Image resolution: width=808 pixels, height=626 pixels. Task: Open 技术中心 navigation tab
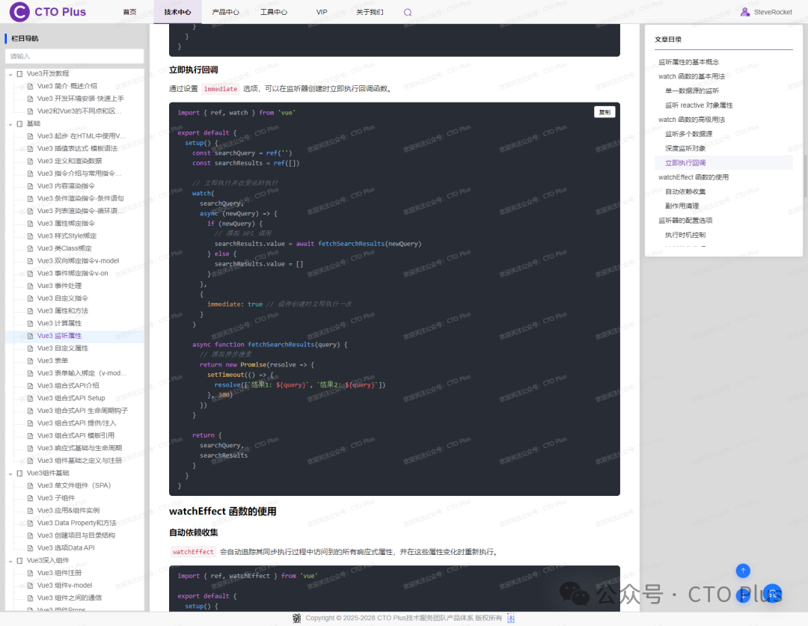coord(178,12)
